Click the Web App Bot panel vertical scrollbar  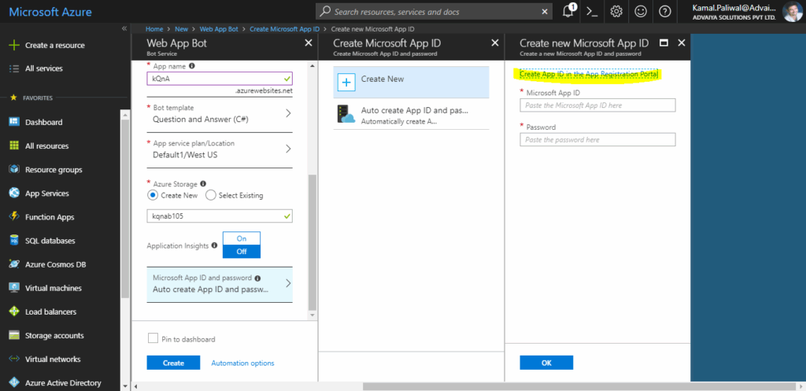click(312, 242)
